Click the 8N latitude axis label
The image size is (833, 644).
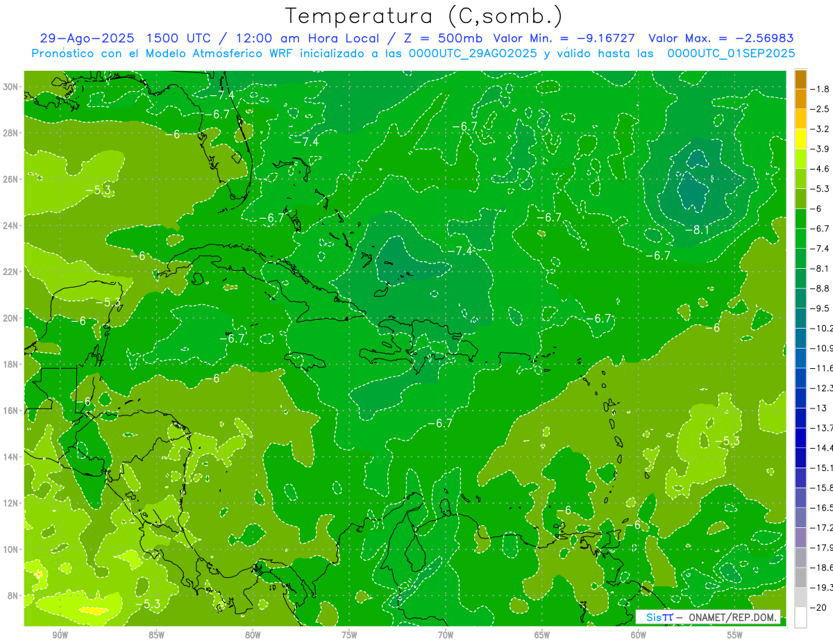(x=13, y=595)
